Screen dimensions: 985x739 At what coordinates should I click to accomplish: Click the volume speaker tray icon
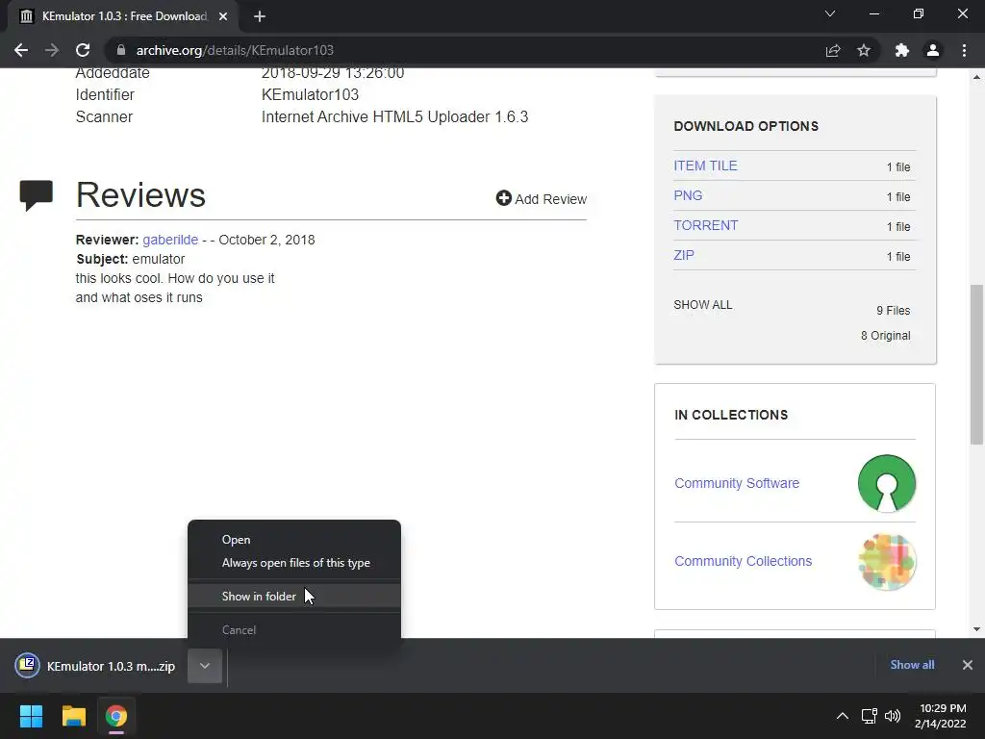pos(892,716)
